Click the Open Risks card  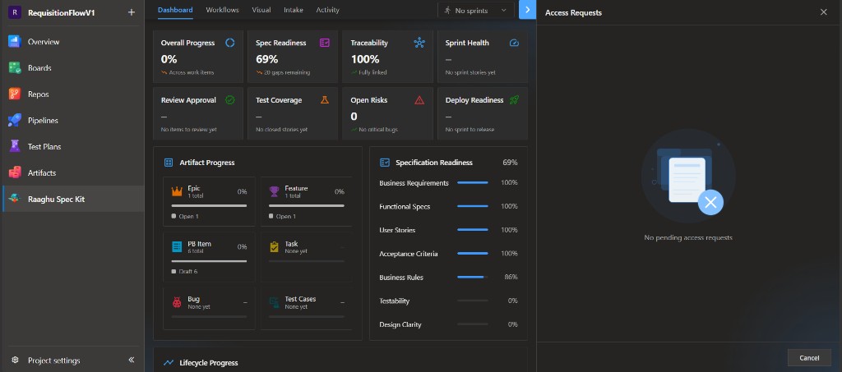pos(388,113)
